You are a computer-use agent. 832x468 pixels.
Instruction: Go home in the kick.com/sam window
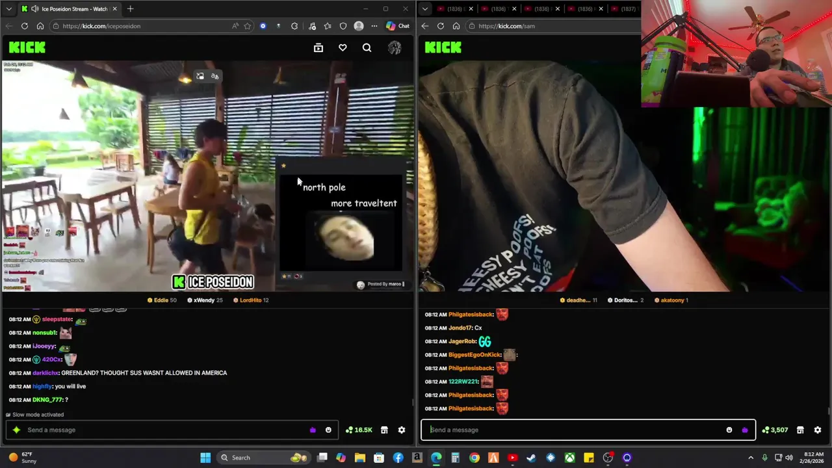[456, 26]
